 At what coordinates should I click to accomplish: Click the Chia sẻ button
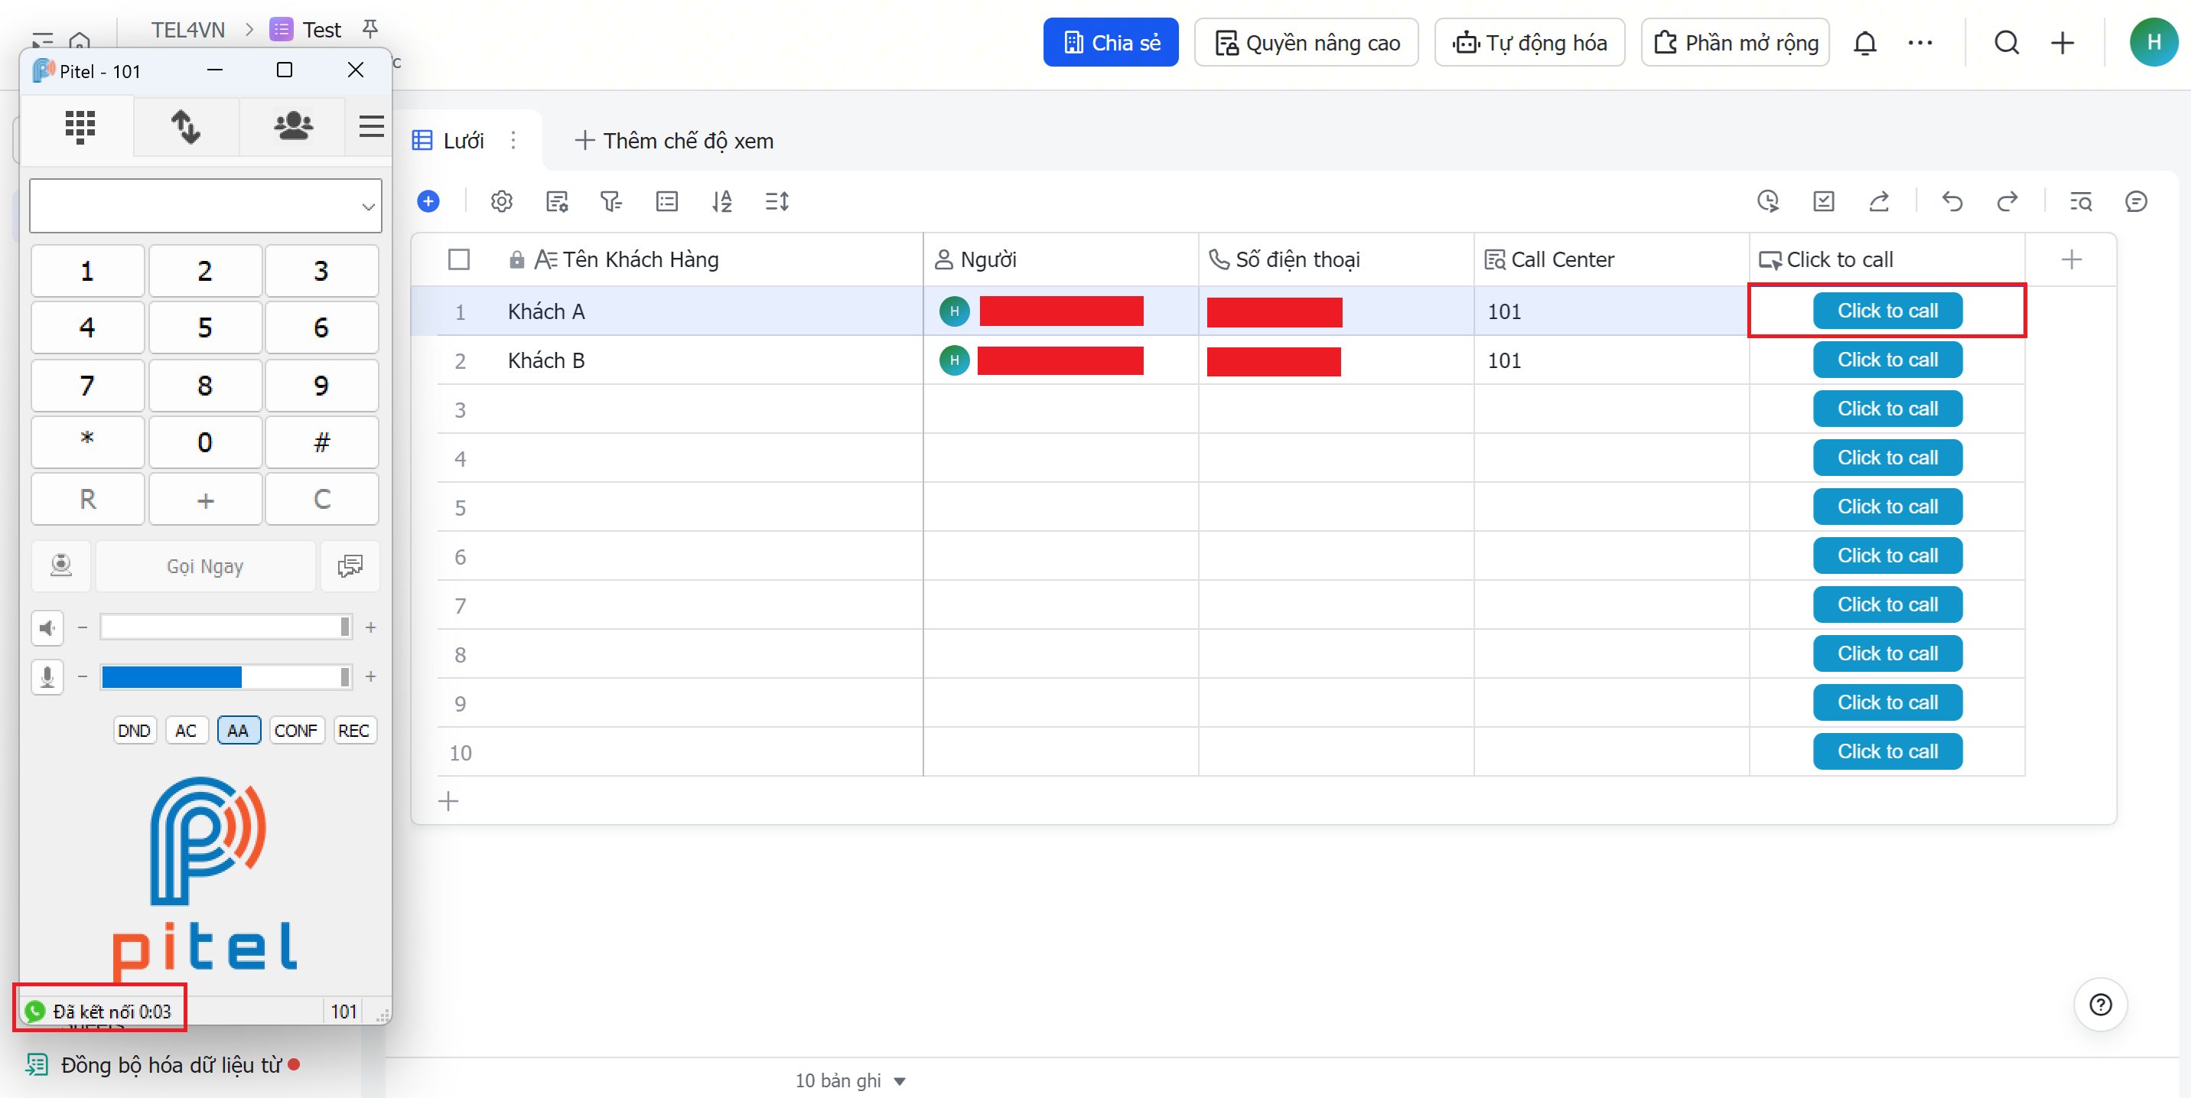1110,43
